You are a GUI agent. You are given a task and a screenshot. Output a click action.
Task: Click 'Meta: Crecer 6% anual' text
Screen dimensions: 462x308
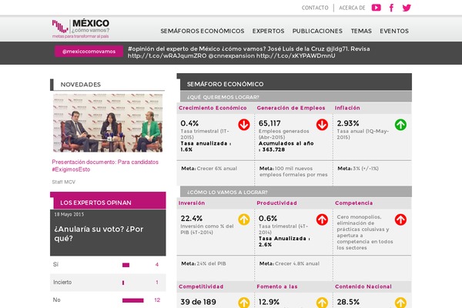209,169
